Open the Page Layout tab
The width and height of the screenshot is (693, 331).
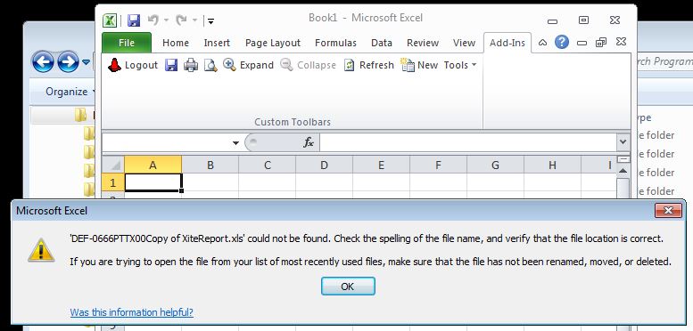coord(273,43)
